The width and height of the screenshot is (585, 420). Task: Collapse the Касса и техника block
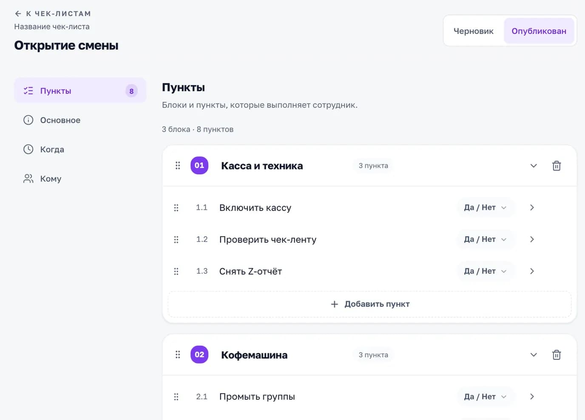click(x=534, y=166)
